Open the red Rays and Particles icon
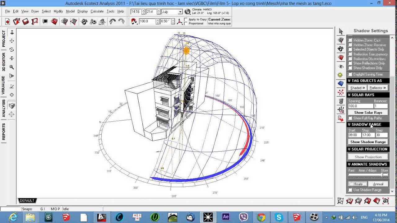The width and height of the screenshot is (397, 223). coord(341,92)
